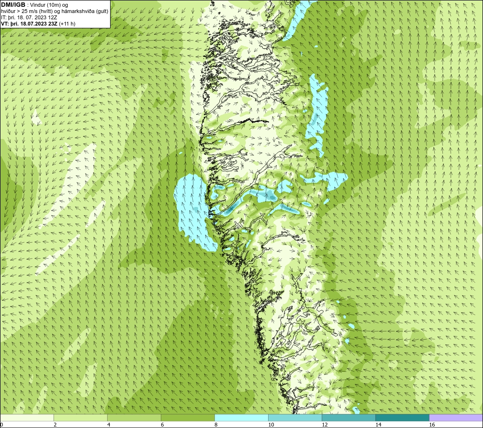Click the scale label '4'

pos(109,425)
